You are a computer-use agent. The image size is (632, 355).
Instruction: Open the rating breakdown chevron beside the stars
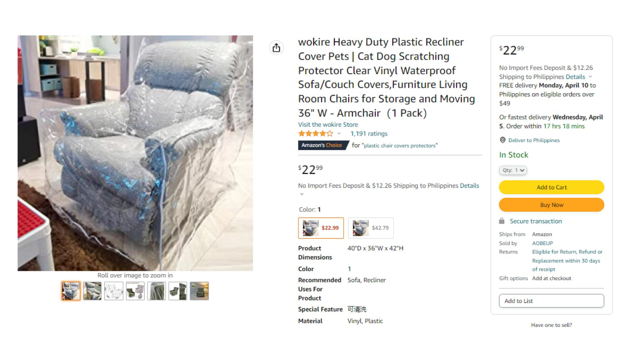(339, 133)
